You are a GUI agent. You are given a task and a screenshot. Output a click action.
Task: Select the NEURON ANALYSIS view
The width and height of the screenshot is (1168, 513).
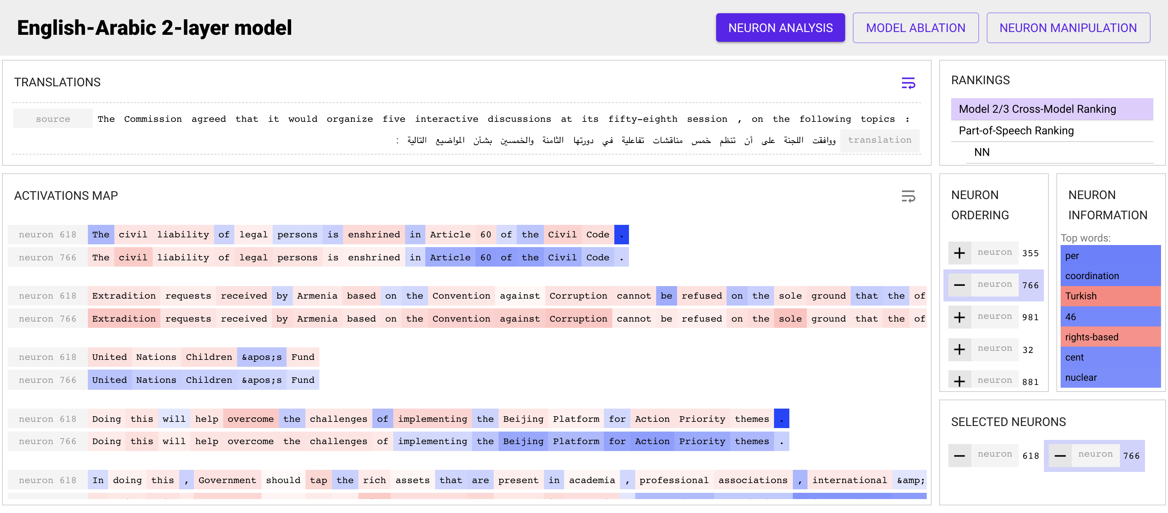coord(780,27)
